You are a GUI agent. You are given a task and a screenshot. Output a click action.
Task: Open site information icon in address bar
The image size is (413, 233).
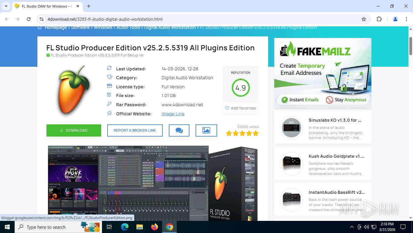point(42,19)
